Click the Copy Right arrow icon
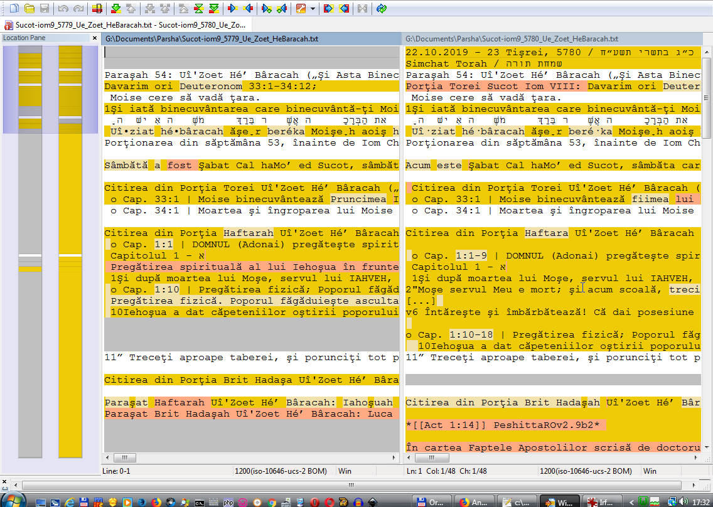Image resolution: width=713 pixels, height=507 pixels. pyautogui.click(x=233, y=9)
